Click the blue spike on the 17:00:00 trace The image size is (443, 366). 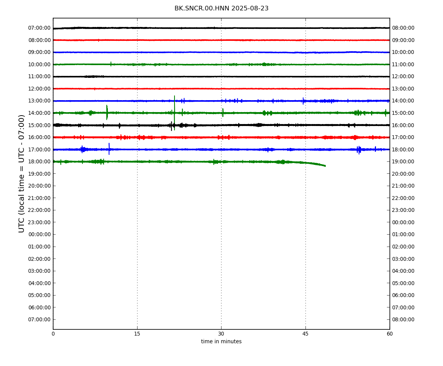click(x=109, y=149)
